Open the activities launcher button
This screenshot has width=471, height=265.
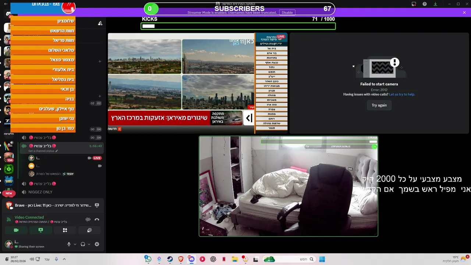pos(65,230)
